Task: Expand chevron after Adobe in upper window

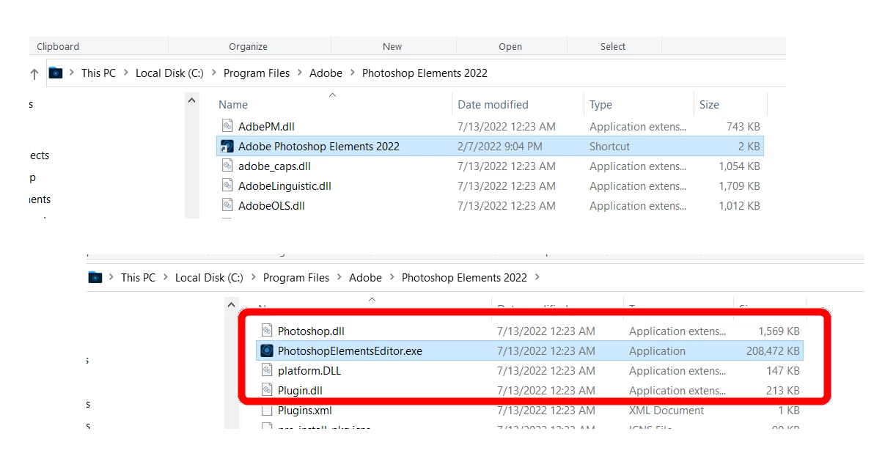Action: [352, 73]
